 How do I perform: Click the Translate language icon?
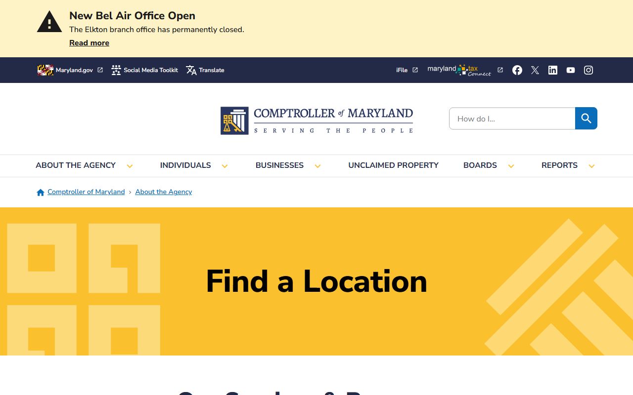(191, 70)
